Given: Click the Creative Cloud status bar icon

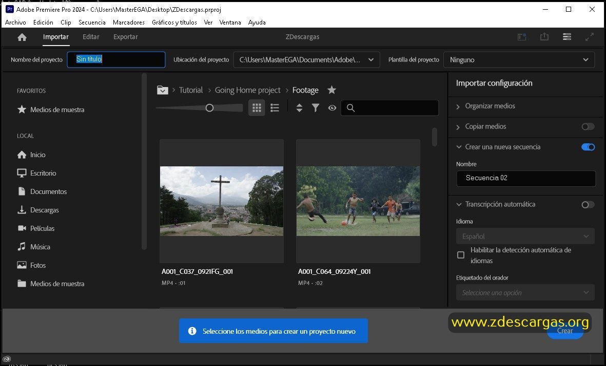Looking at the screenshot, I should click(x=7, y=359).
